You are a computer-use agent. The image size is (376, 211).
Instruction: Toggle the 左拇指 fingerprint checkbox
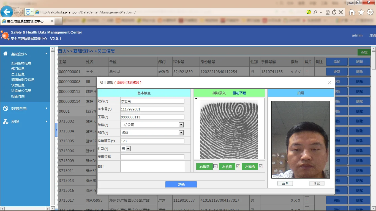tap(260, 166)
